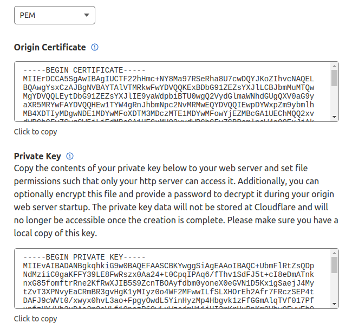Click the Origin Certificate heading

point(50,47)
